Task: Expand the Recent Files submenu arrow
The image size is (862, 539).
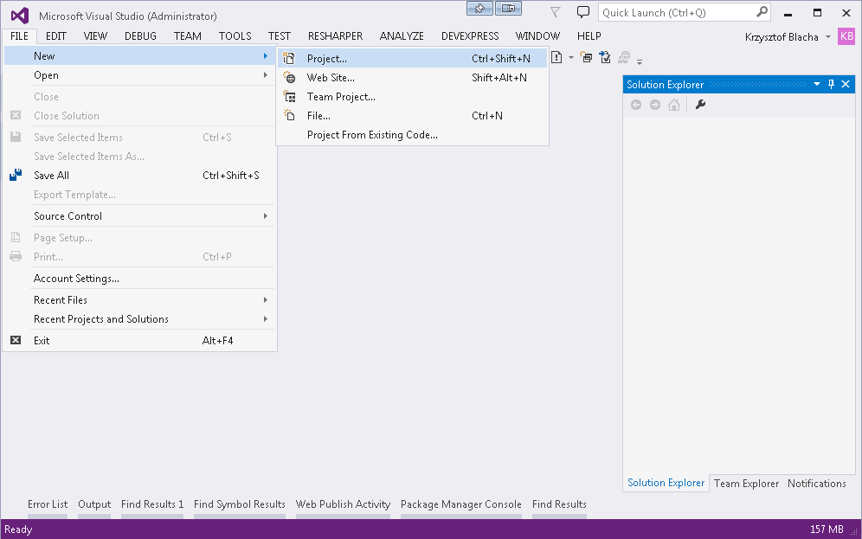Action: click(x=266, y=300)
